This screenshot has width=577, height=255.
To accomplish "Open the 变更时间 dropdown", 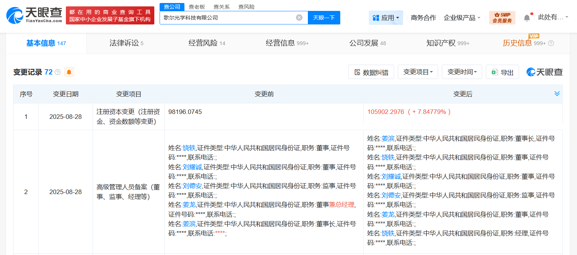I will pos(462,72).
